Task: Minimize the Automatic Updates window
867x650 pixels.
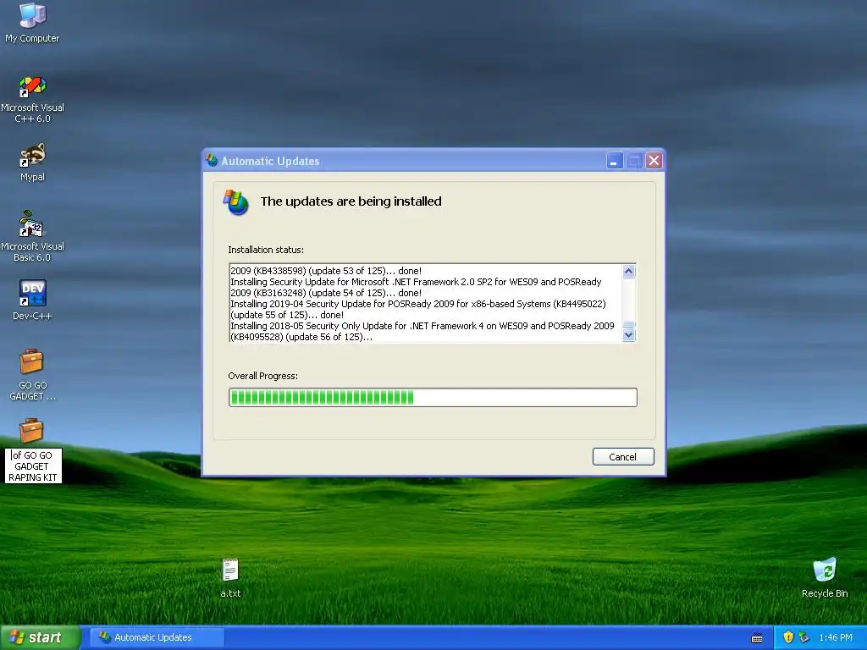Action: [615, 161]
